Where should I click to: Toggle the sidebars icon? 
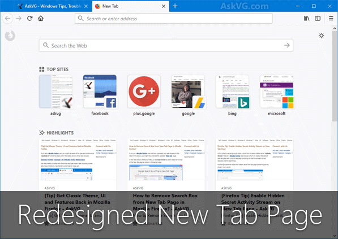click(318, 19)
